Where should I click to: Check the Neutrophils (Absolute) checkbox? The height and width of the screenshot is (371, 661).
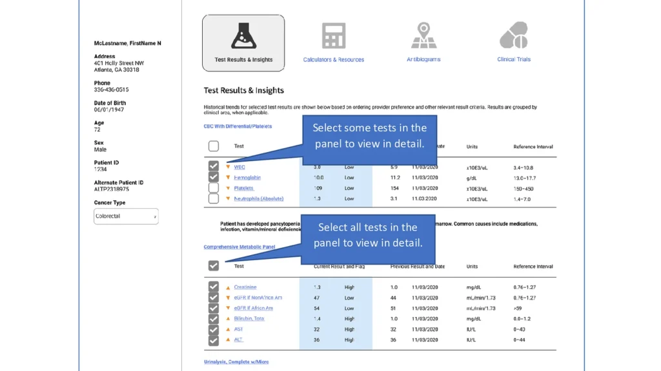tap(214, 198)
